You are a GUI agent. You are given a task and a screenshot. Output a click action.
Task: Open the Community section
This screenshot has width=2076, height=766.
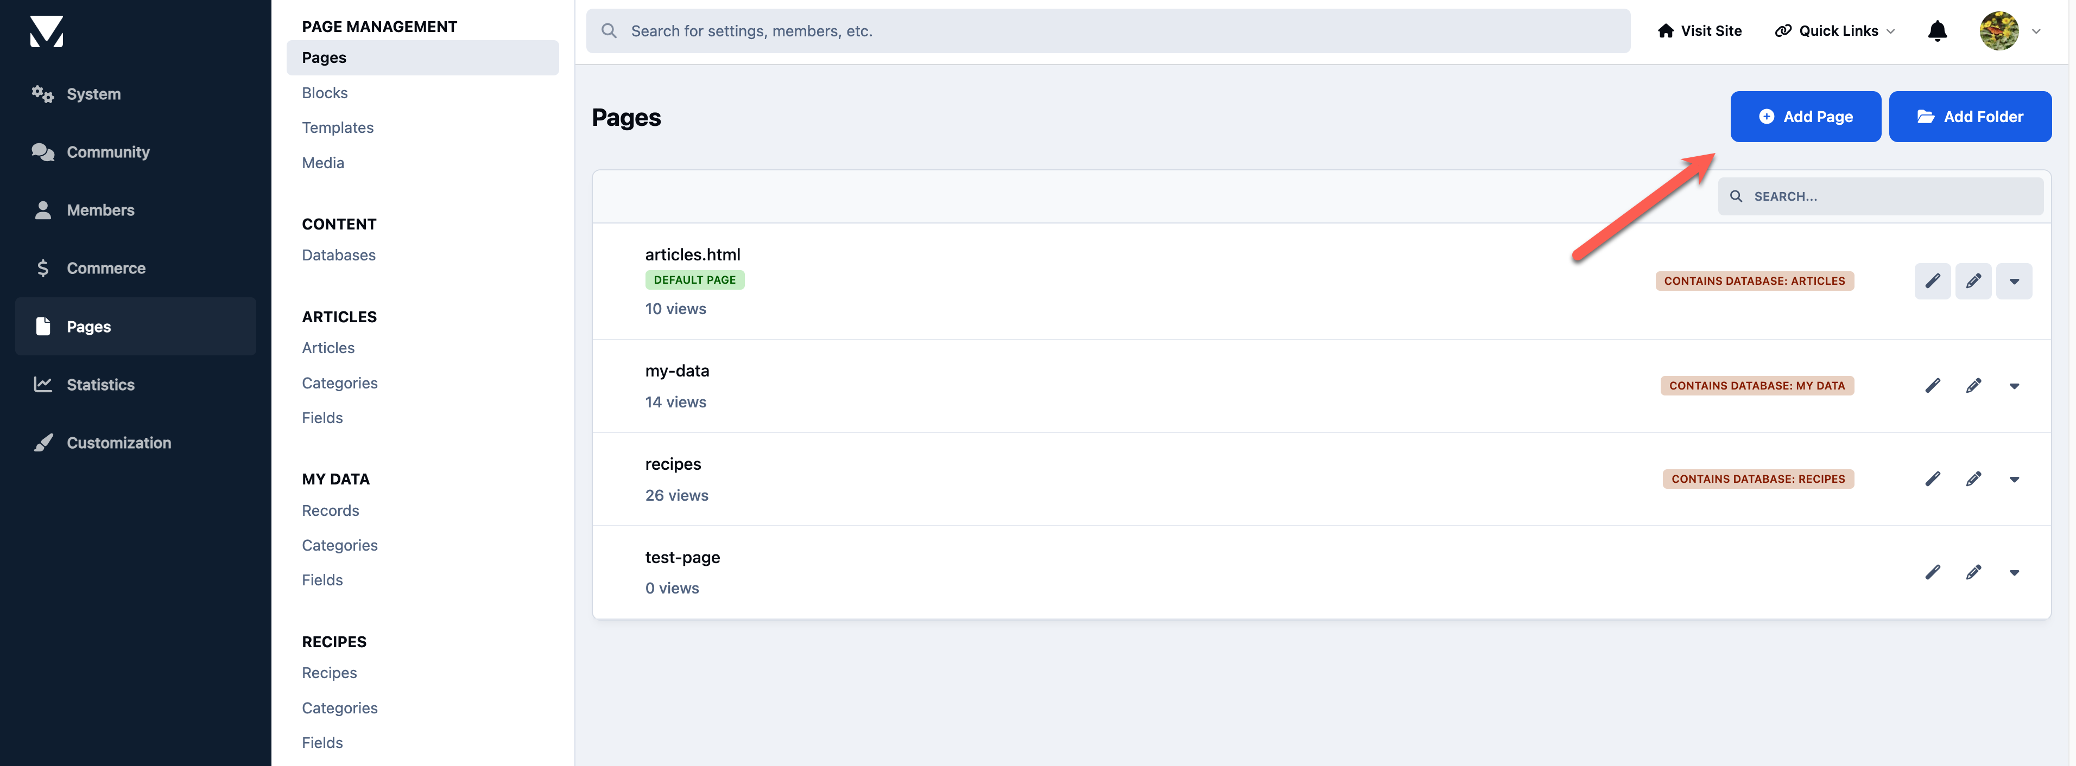pos(135,152)
